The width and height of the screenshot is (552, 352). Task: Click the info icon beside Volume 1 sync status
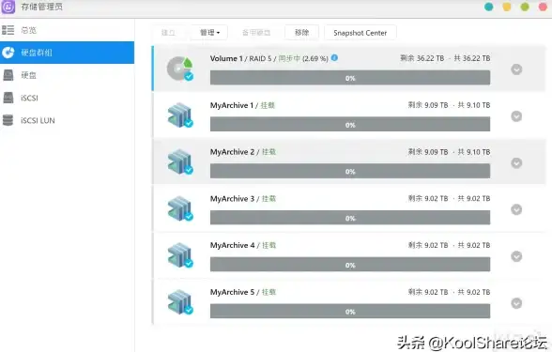(334, 58)
